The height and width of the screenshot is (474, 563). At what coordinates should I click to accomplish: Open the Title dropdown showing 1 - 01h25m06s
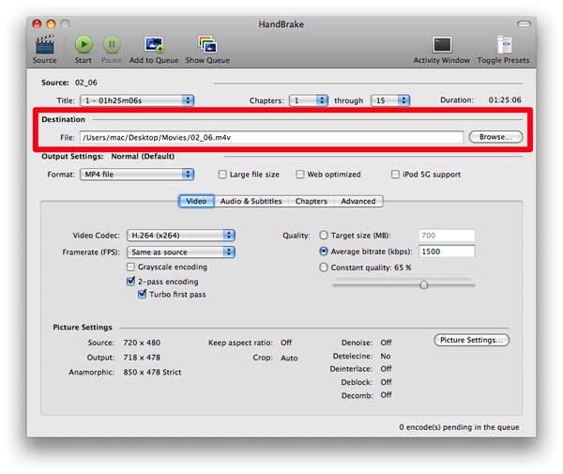point(137,100)
